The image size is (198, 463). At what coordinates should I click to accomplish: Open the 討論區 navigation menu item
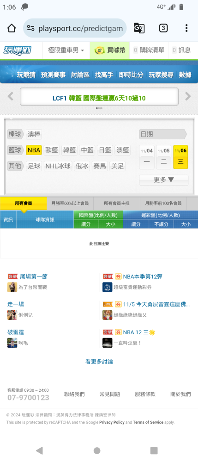tap(80, 75)
